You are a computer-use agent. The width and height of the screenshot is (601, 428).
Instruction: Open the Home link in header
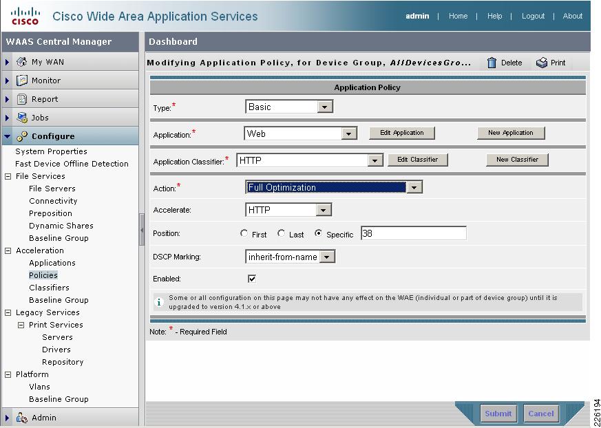pyautogui.click(x=458, y=16)
